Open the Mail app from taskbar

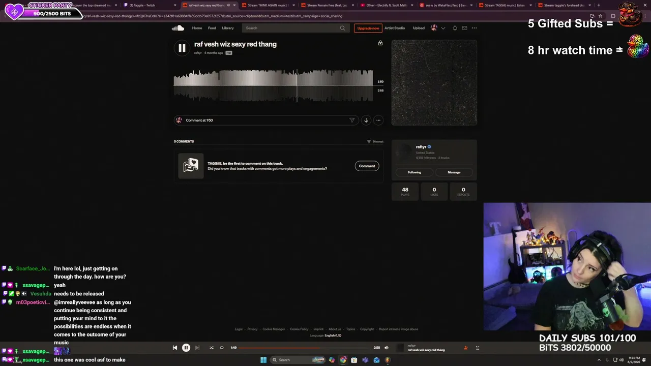(376, 360)
